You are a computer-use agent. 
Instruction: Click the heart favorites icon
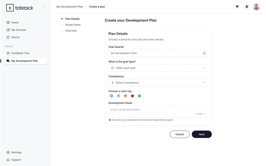237,7
